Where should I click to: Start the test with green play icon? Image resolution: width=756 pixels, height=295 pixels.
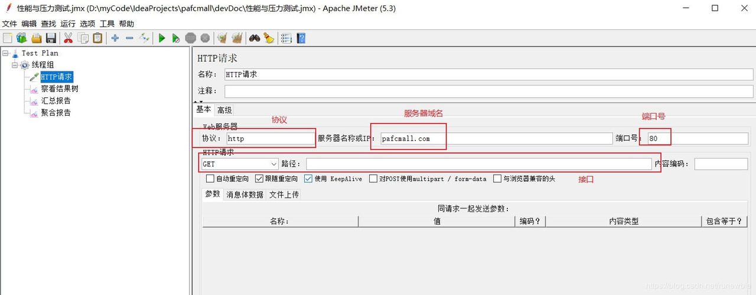click(x=162, y=38)
